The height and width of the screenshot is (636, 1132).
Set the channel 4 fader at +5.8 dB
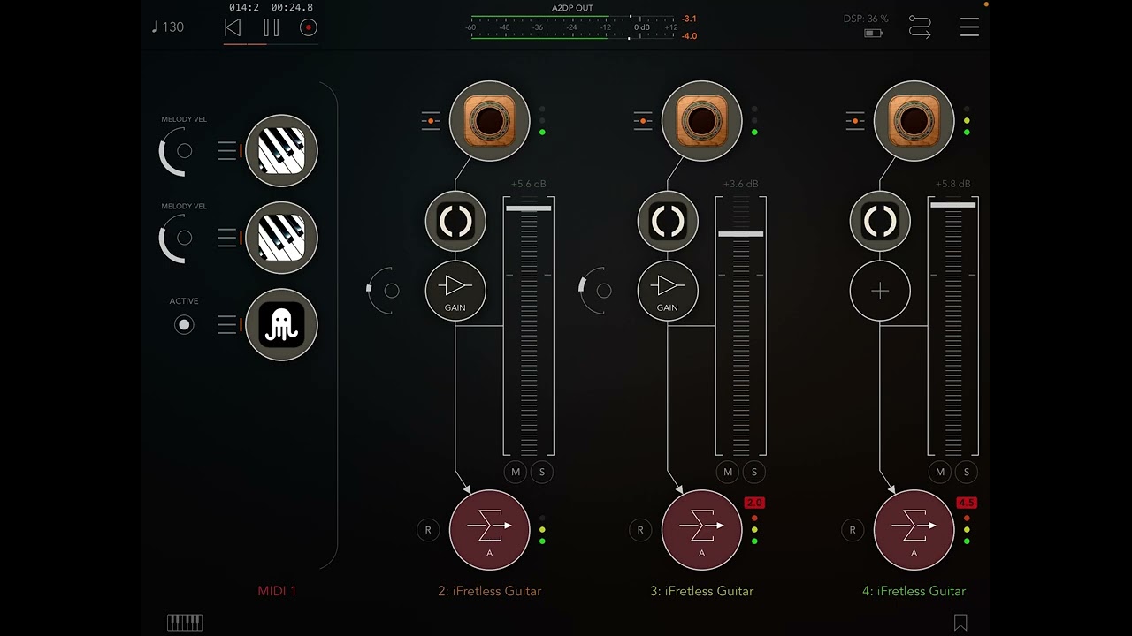953,205
